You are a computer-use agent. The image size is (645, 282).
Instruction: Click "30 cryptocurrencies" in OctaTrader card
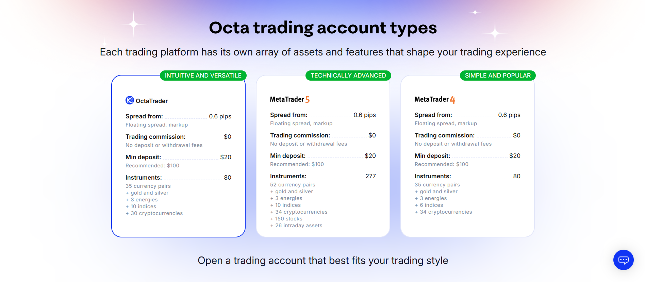(156, 213)
